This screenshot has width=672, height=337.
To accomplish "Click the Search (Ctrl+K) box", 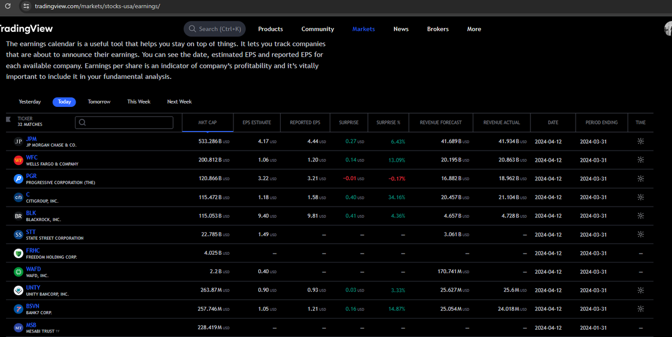I will [x=214, y=29].
